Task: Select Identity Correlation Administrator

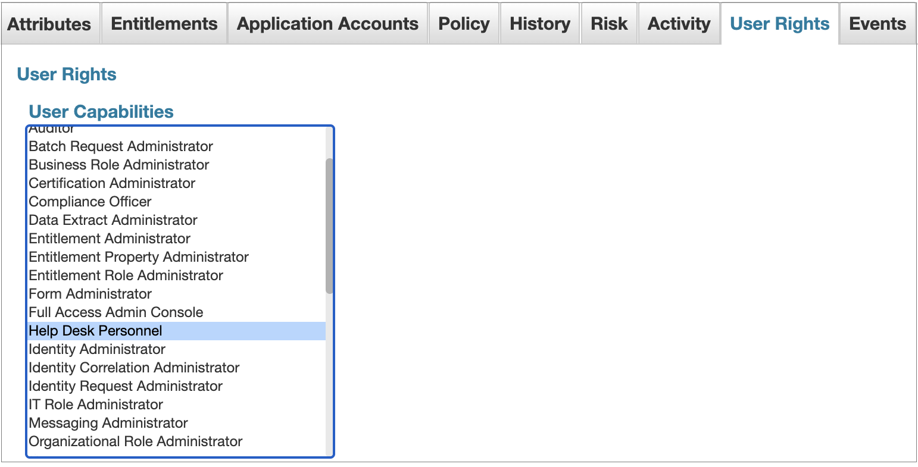Action: (134, 368)
